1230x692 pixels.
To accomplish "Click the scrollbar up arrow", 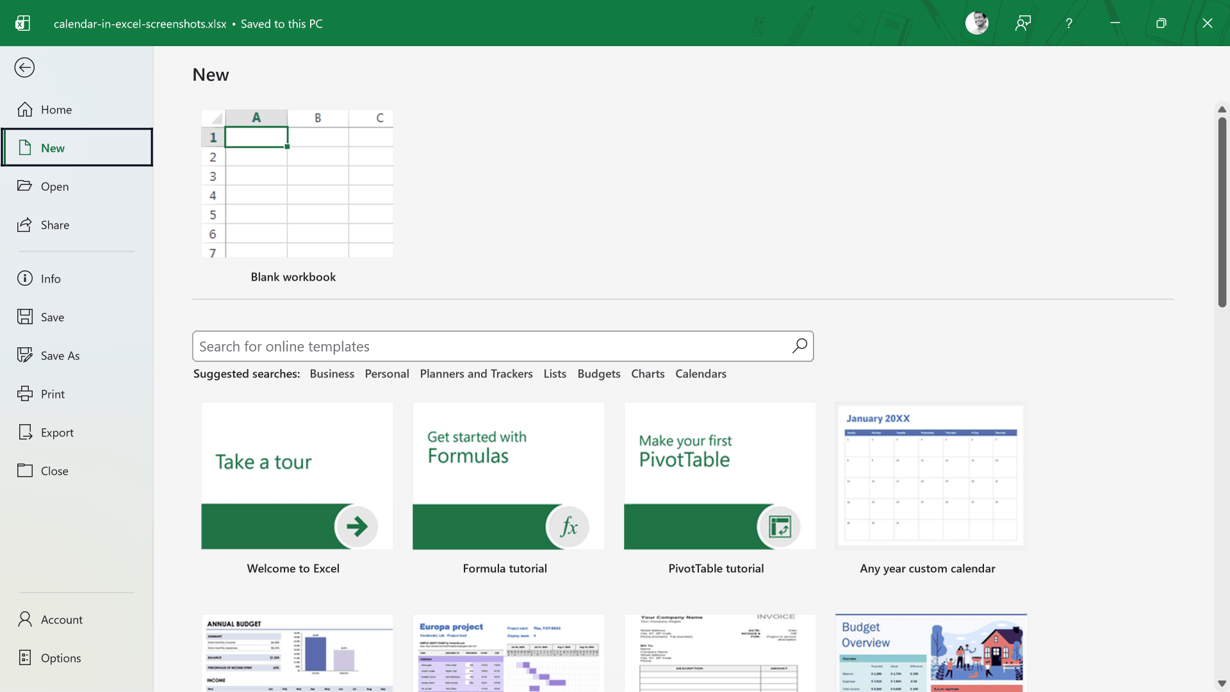I will [1222, 110].
